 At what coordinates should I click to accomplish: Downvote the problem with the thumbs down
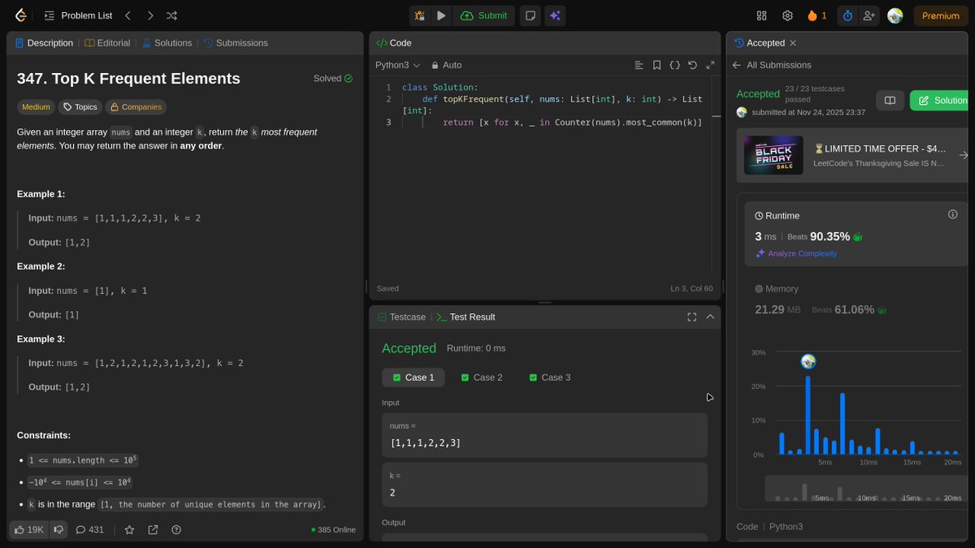coord(58,529)
